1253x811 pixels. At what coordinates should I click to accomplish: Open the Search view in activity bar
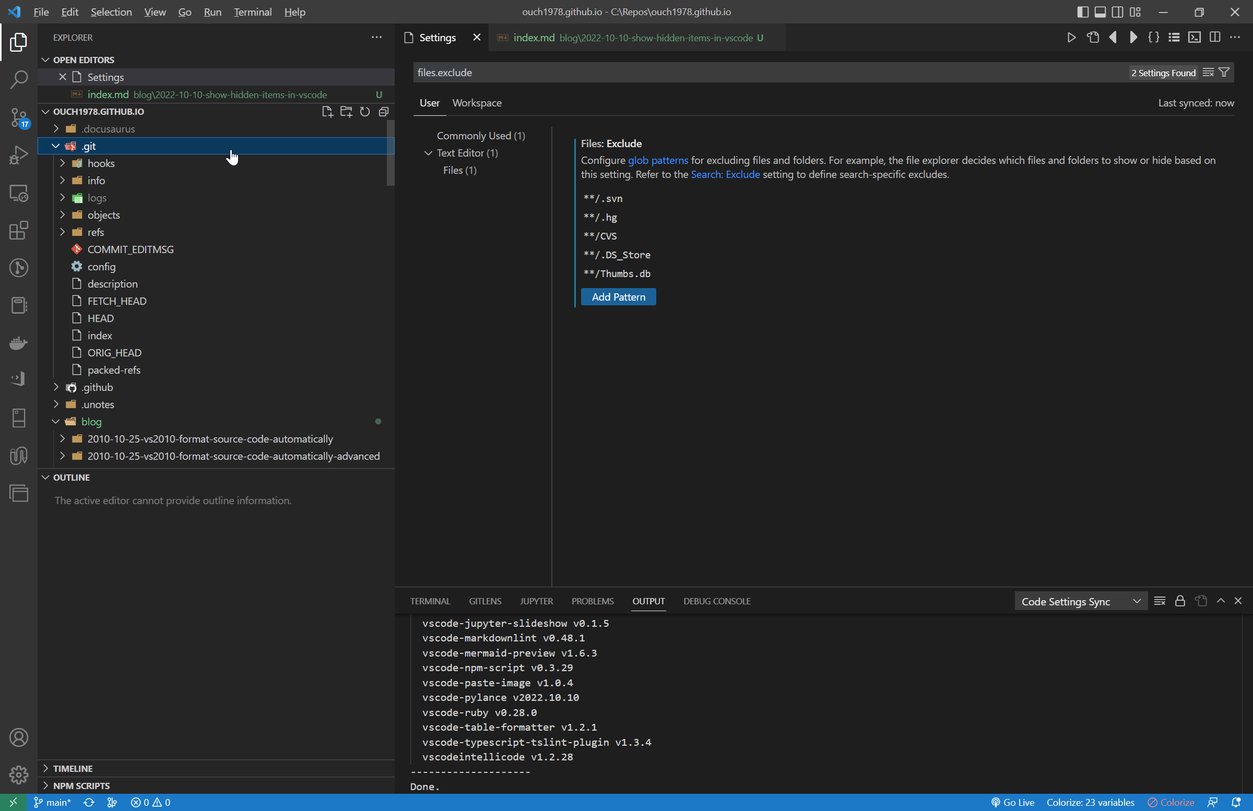tap(18, 80)
